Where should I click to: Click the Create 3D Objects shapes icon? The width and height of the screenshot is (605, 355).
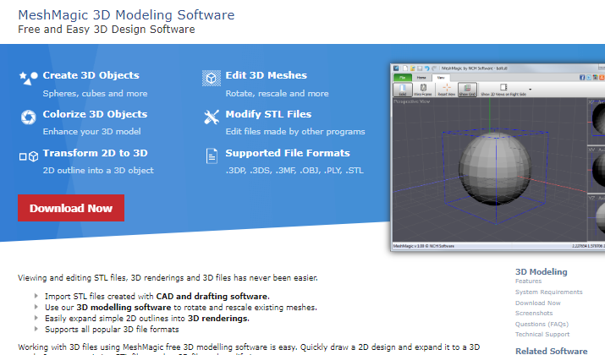pos(28,79)
